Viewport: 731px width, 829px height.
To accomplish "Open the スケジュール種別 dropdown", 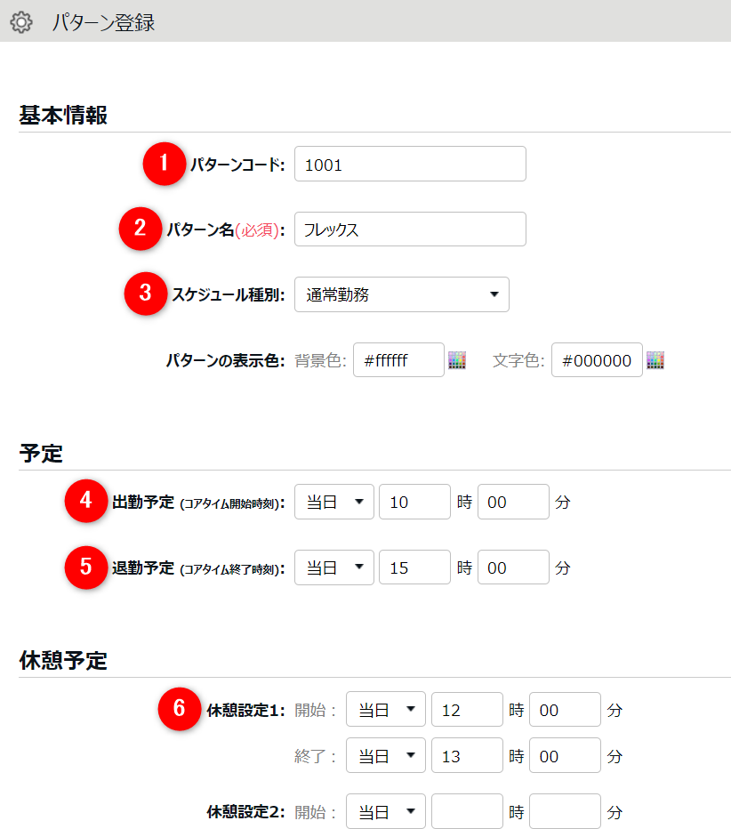I will point(401,294).
